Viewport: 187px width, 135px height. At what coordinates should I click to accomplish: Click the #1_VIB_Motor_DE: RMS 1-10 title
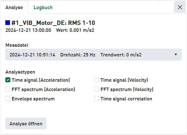53,23
